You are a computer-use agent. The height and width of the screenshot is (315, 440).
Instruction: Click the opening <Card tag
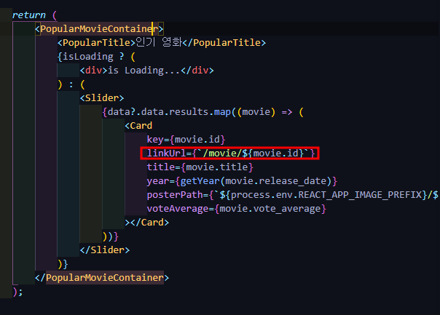pos(138,126)
